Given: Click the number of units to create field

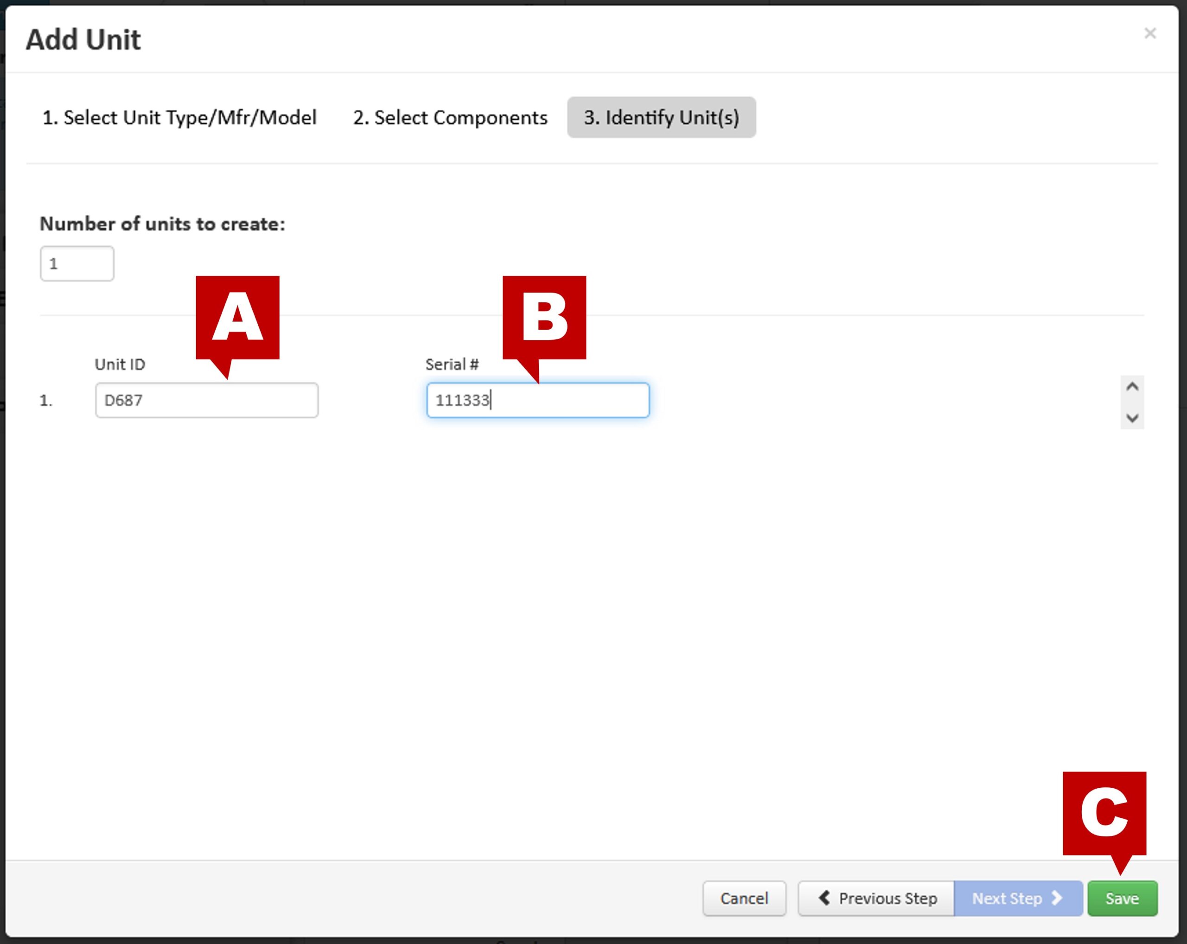Looking at the screenshot, I should [x=77, y=264].
